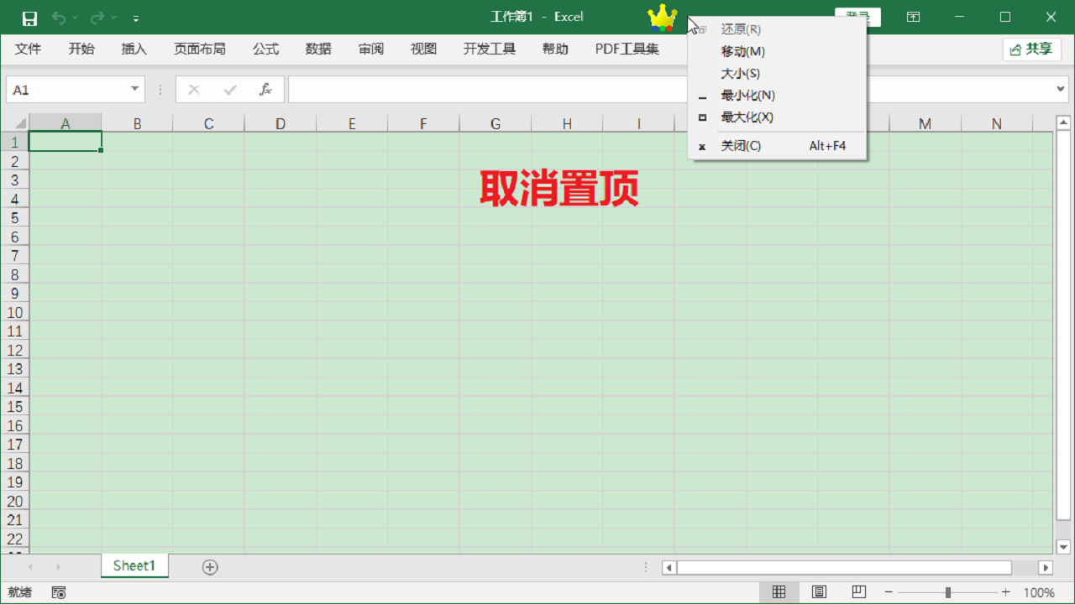
Task: Switch to the 插入 ribbon tab
Action: (134, 49)
